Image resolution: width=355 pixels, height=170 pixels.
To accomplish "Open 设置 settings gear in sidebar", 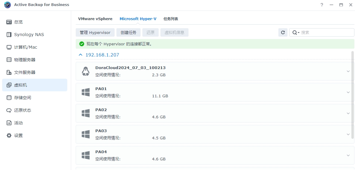I will click(x=18, y=135).
